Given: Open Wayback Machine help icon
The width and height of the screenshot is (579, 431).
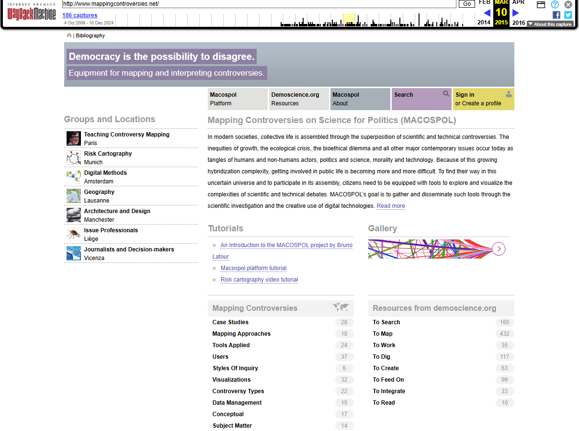Looking at the screenshot, I should pos(555,4).
